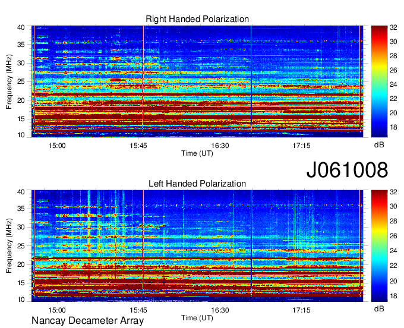
Task: Click the 25 MHz tick on top plot
Action: pos(21,81)
